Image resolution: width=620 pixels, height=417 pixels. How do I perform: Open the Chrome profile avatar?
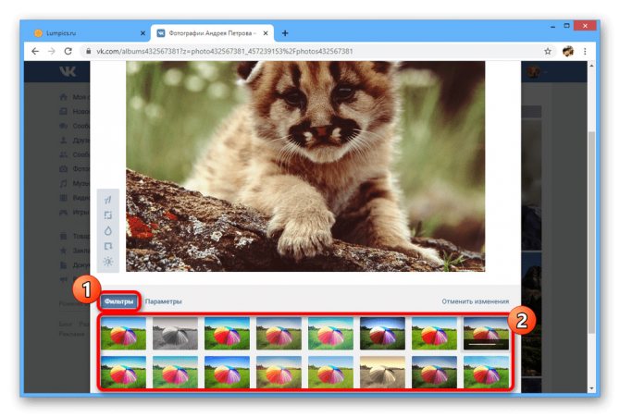[x=568, y=52]
